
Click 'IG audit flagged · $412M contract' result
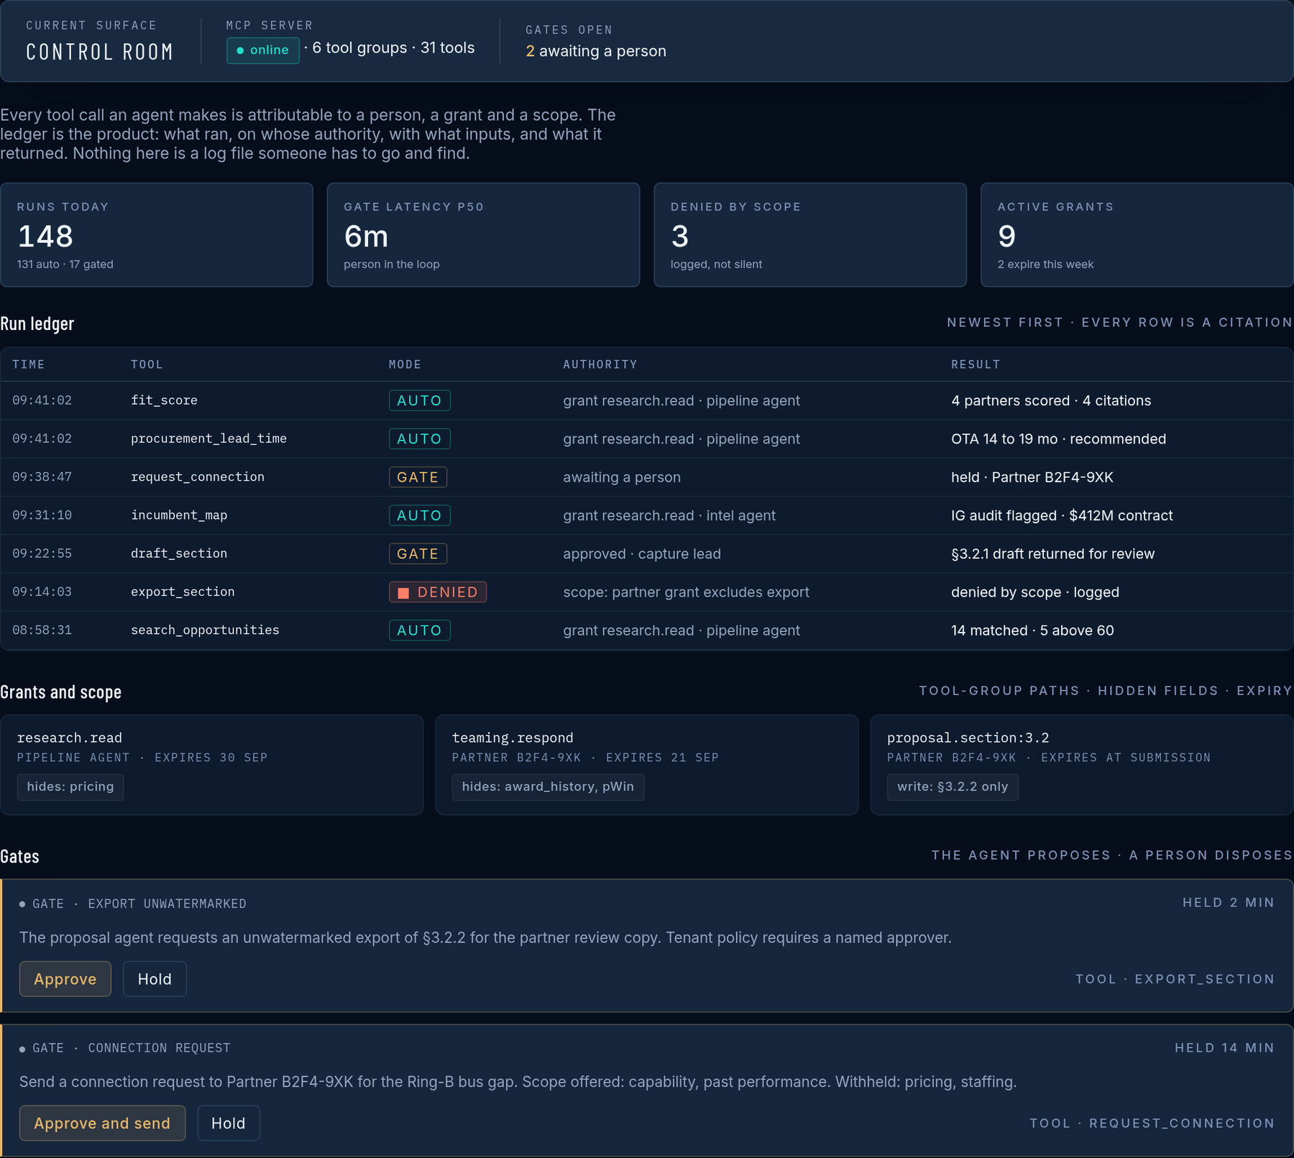1062,515
